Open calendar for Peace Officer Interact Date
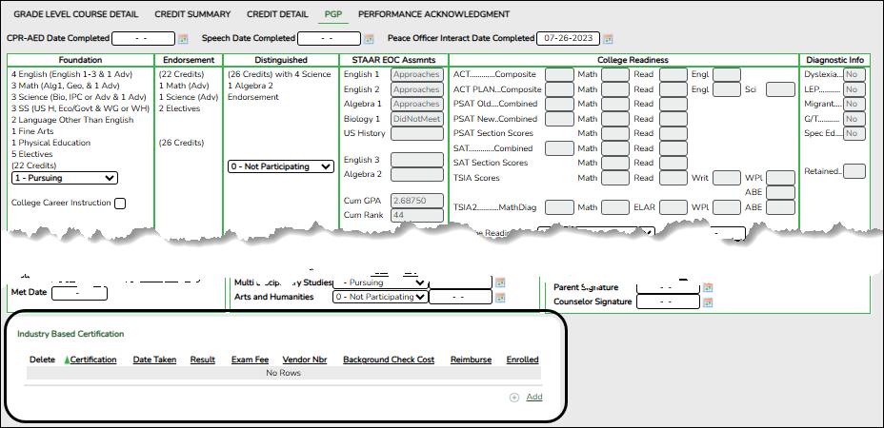The width and height of the screenshot is (884, 428). pos(608,39)
